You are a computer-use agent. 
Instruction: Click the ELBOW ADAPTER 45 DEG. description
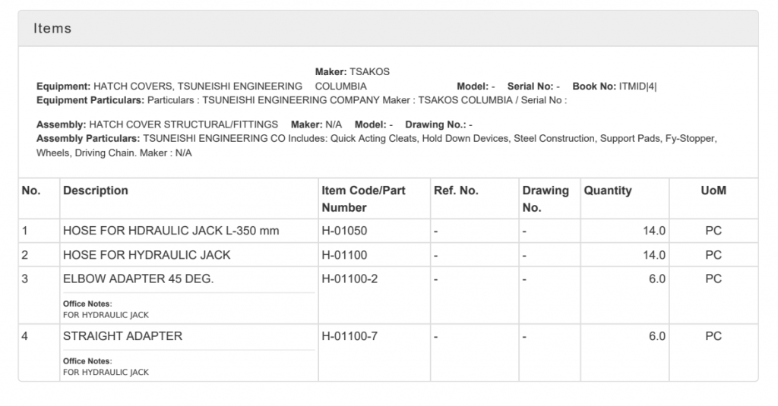tap(138, 279)
